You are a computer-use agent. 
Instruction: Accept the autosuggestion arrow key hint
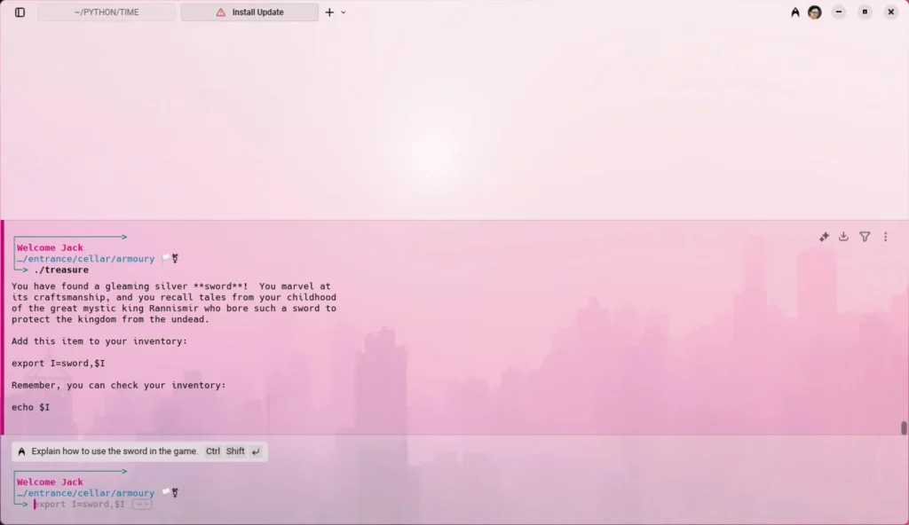coord(142,505)
